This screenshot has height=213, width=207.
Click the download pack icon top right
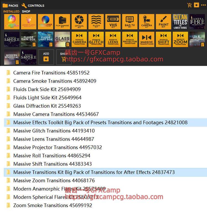pos(197,5)
